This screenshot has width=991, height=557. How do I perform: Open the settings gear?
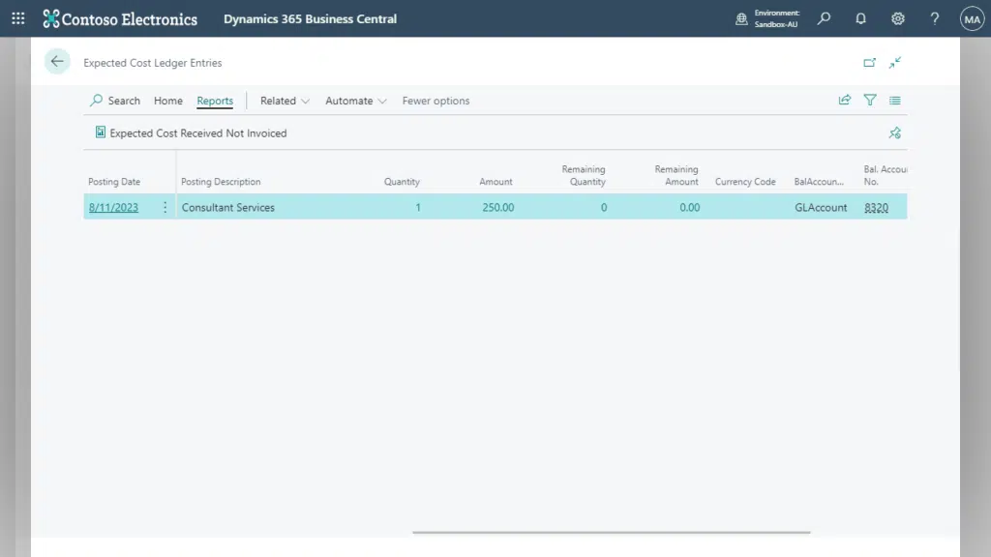(898, 18)
